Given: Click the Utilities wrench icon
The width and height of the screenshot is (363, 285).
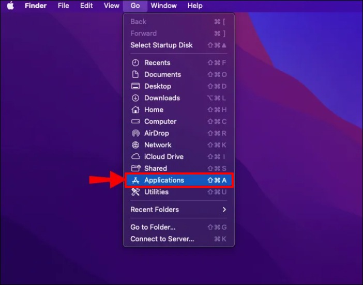Looking at the screenshot, I should [135, 192].
